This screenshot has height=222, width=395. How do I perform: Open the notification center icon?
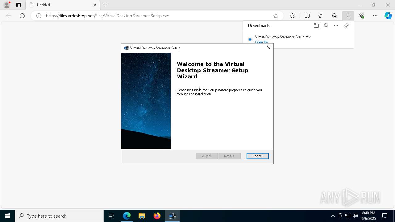pos(385,216)
